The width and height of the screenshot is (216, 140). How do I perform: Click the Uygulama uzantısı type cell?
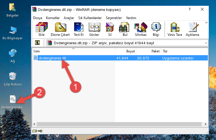[178, 58]
